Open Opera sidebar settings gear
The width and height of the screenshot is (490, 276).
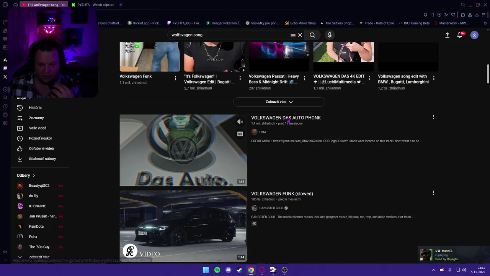(5, 123)
